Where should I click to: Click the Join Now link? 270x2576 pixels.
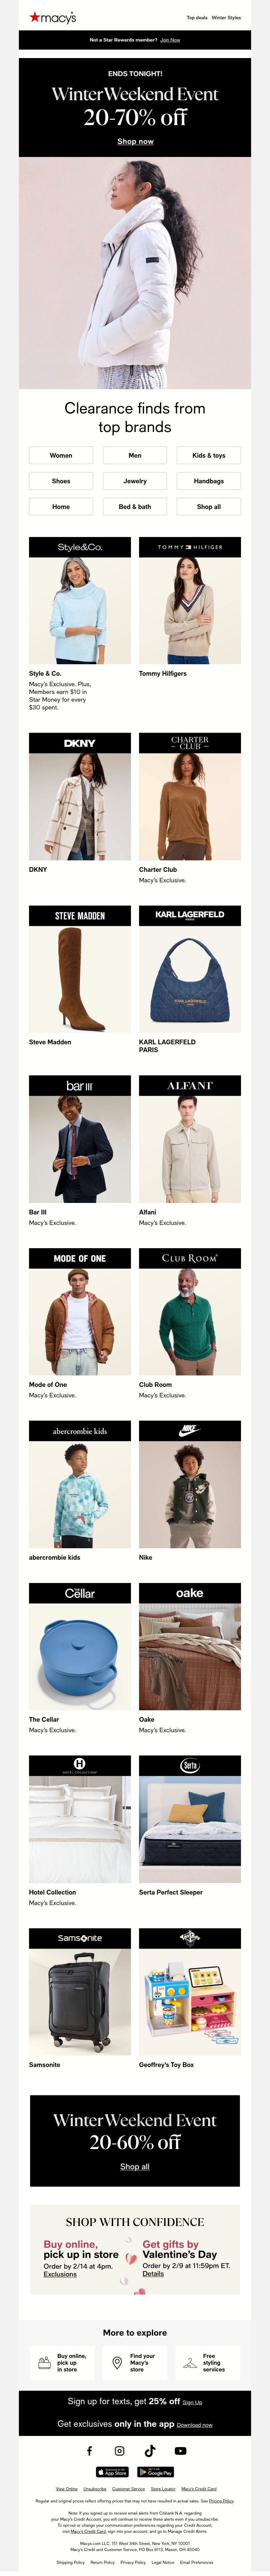pyautogui.click(x=170, y=40)
